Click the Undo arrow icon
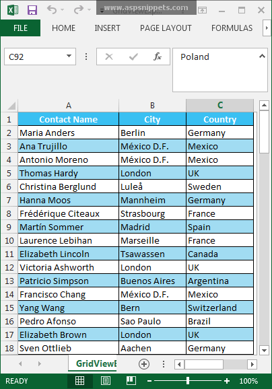Viewport: 272px width, 389px height. tap(52, 10)
